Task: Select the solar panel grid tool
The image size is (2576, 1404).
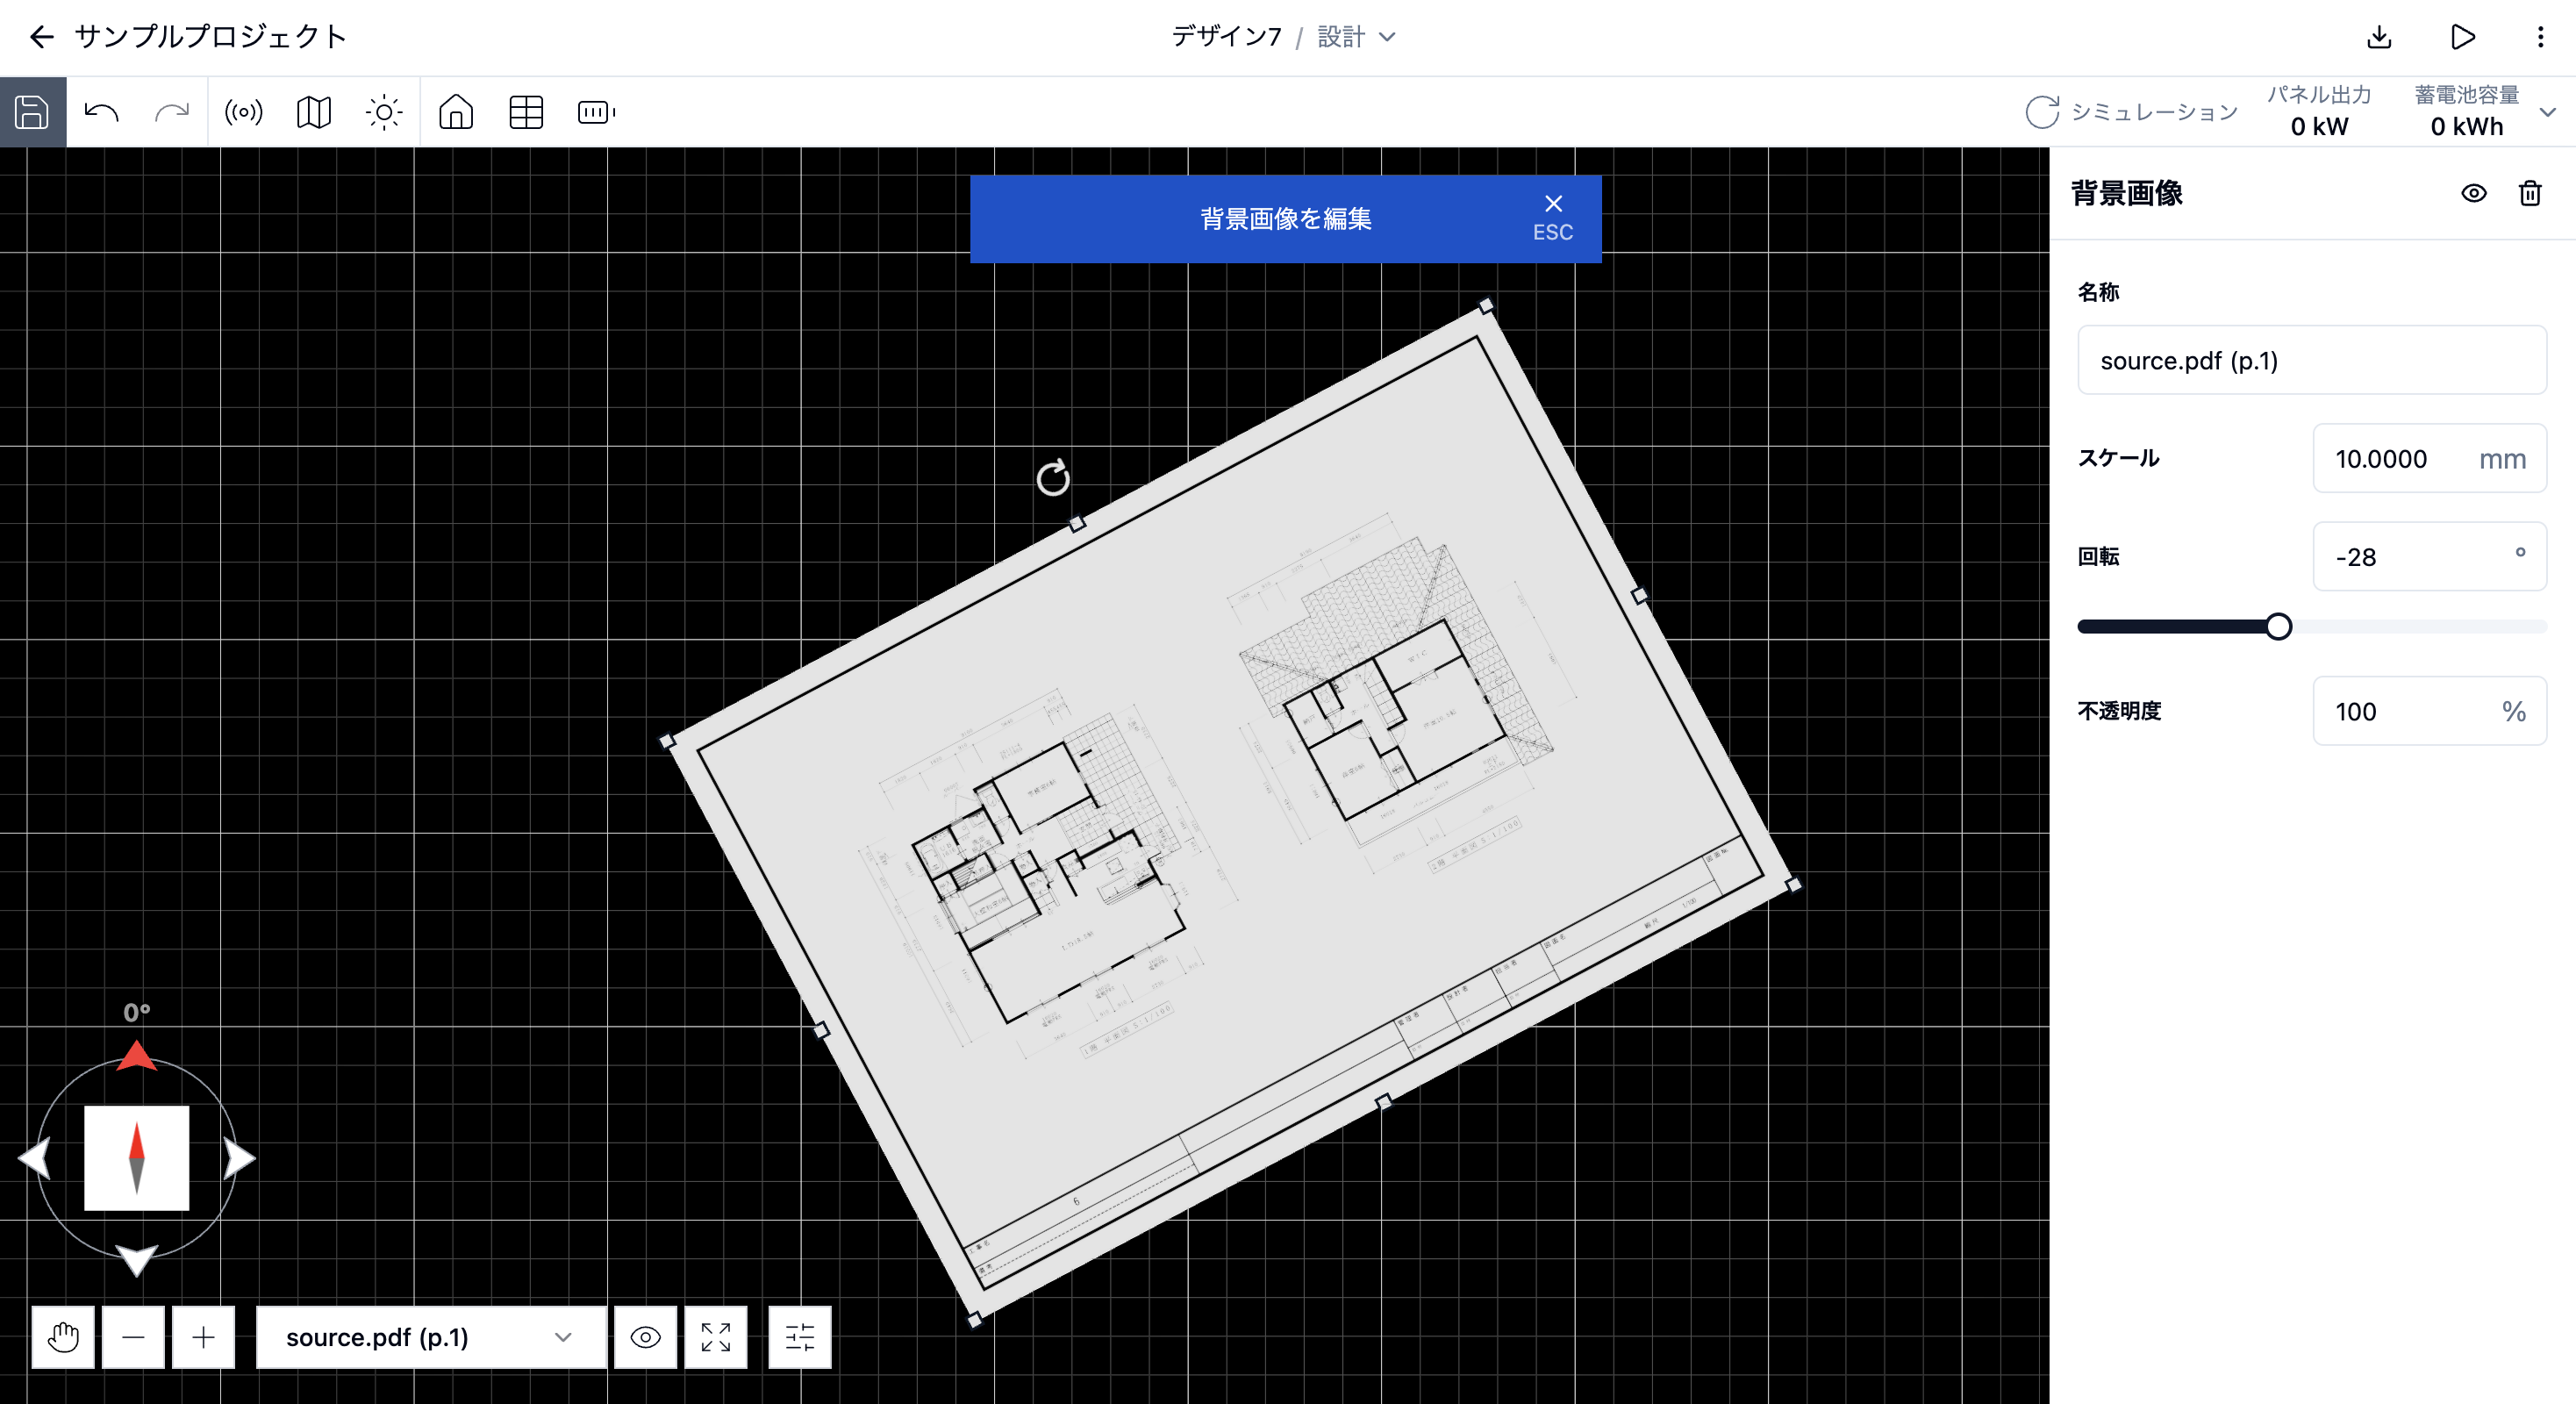Action: [x=526, y=112]
